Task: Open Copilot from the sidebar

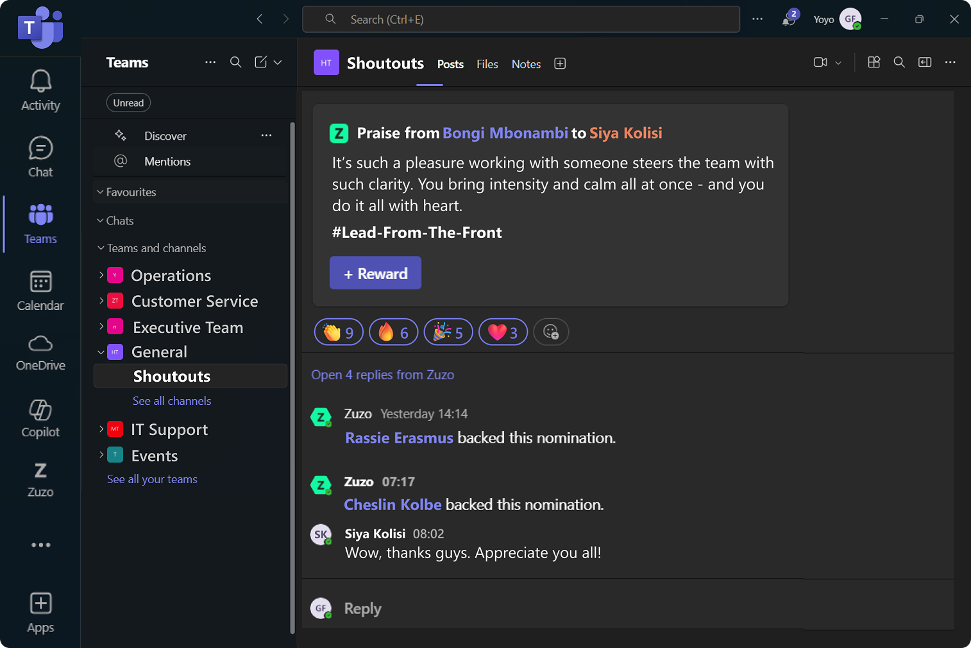Action: [40, 418]
